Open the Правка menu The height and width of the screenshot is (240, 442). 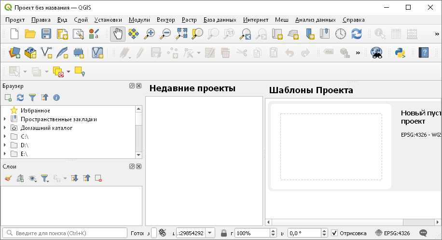click(x=41, y=20)
